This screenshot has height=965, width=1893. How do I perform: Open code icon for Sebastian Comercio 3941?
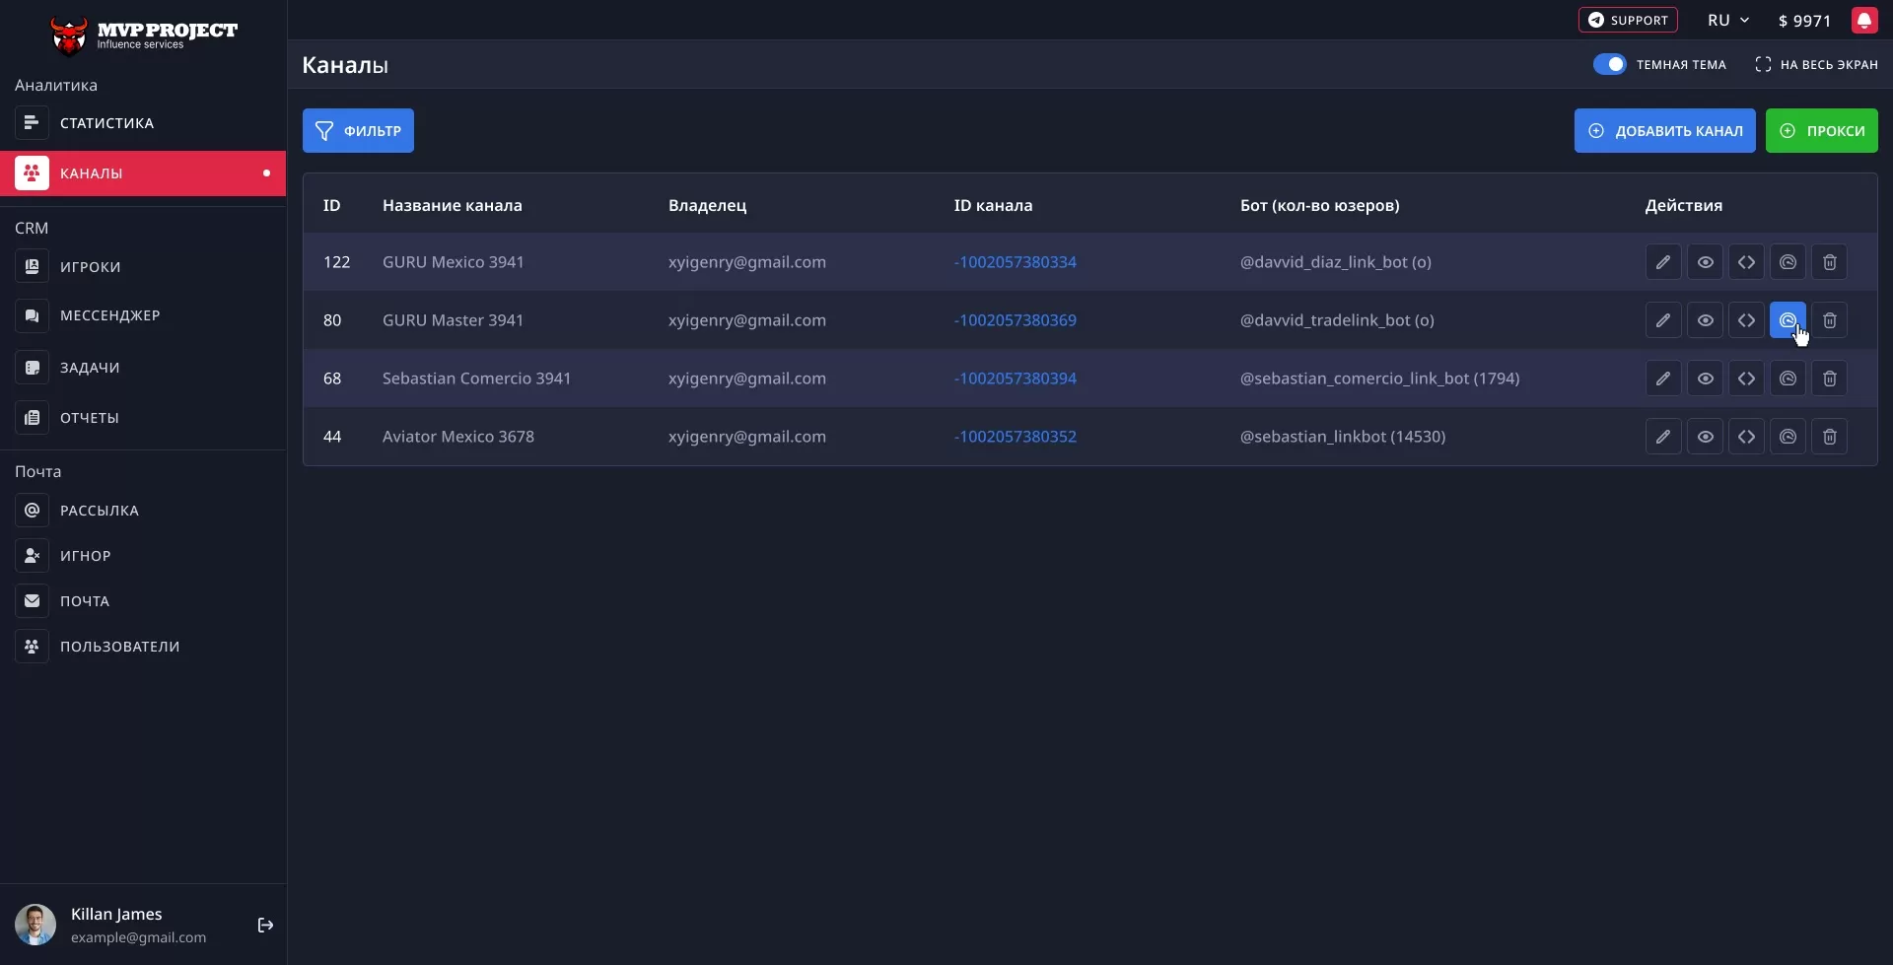tap(1746, 379)
